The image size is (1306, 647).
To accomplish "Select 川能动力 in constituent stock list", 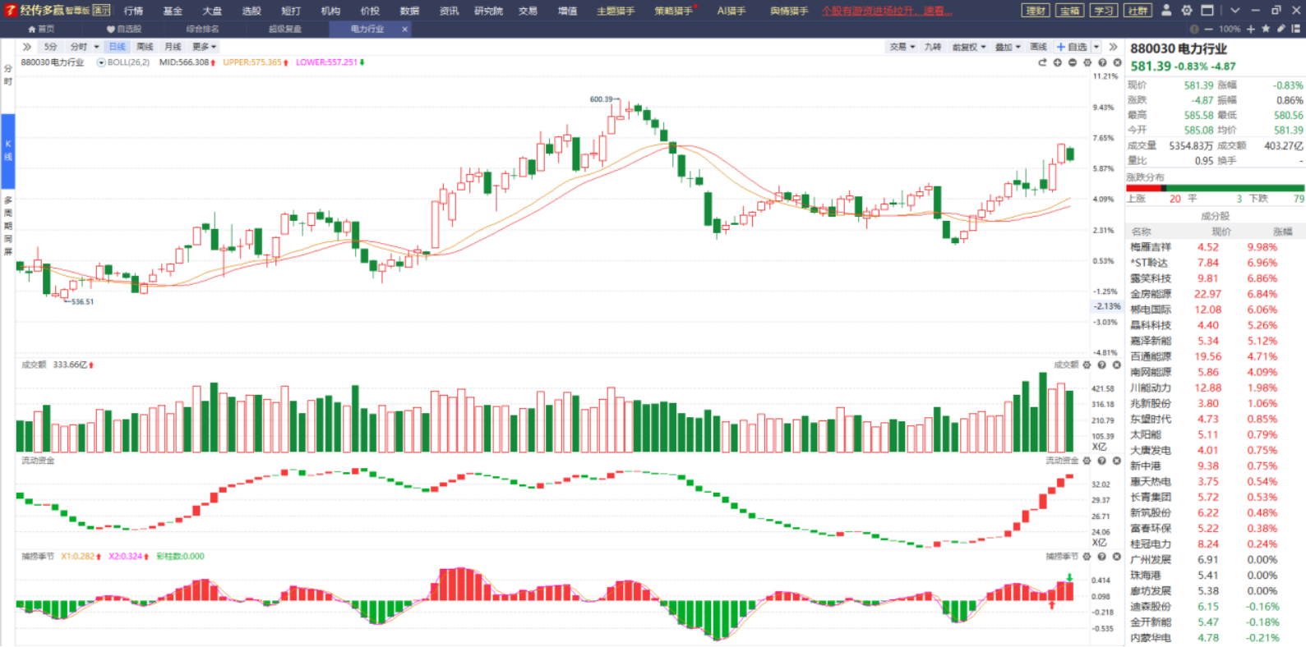I will pyautogui.click(x=1151, y=388).
